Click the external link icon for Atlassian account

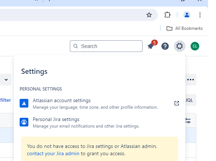click(x=177, y=103)
